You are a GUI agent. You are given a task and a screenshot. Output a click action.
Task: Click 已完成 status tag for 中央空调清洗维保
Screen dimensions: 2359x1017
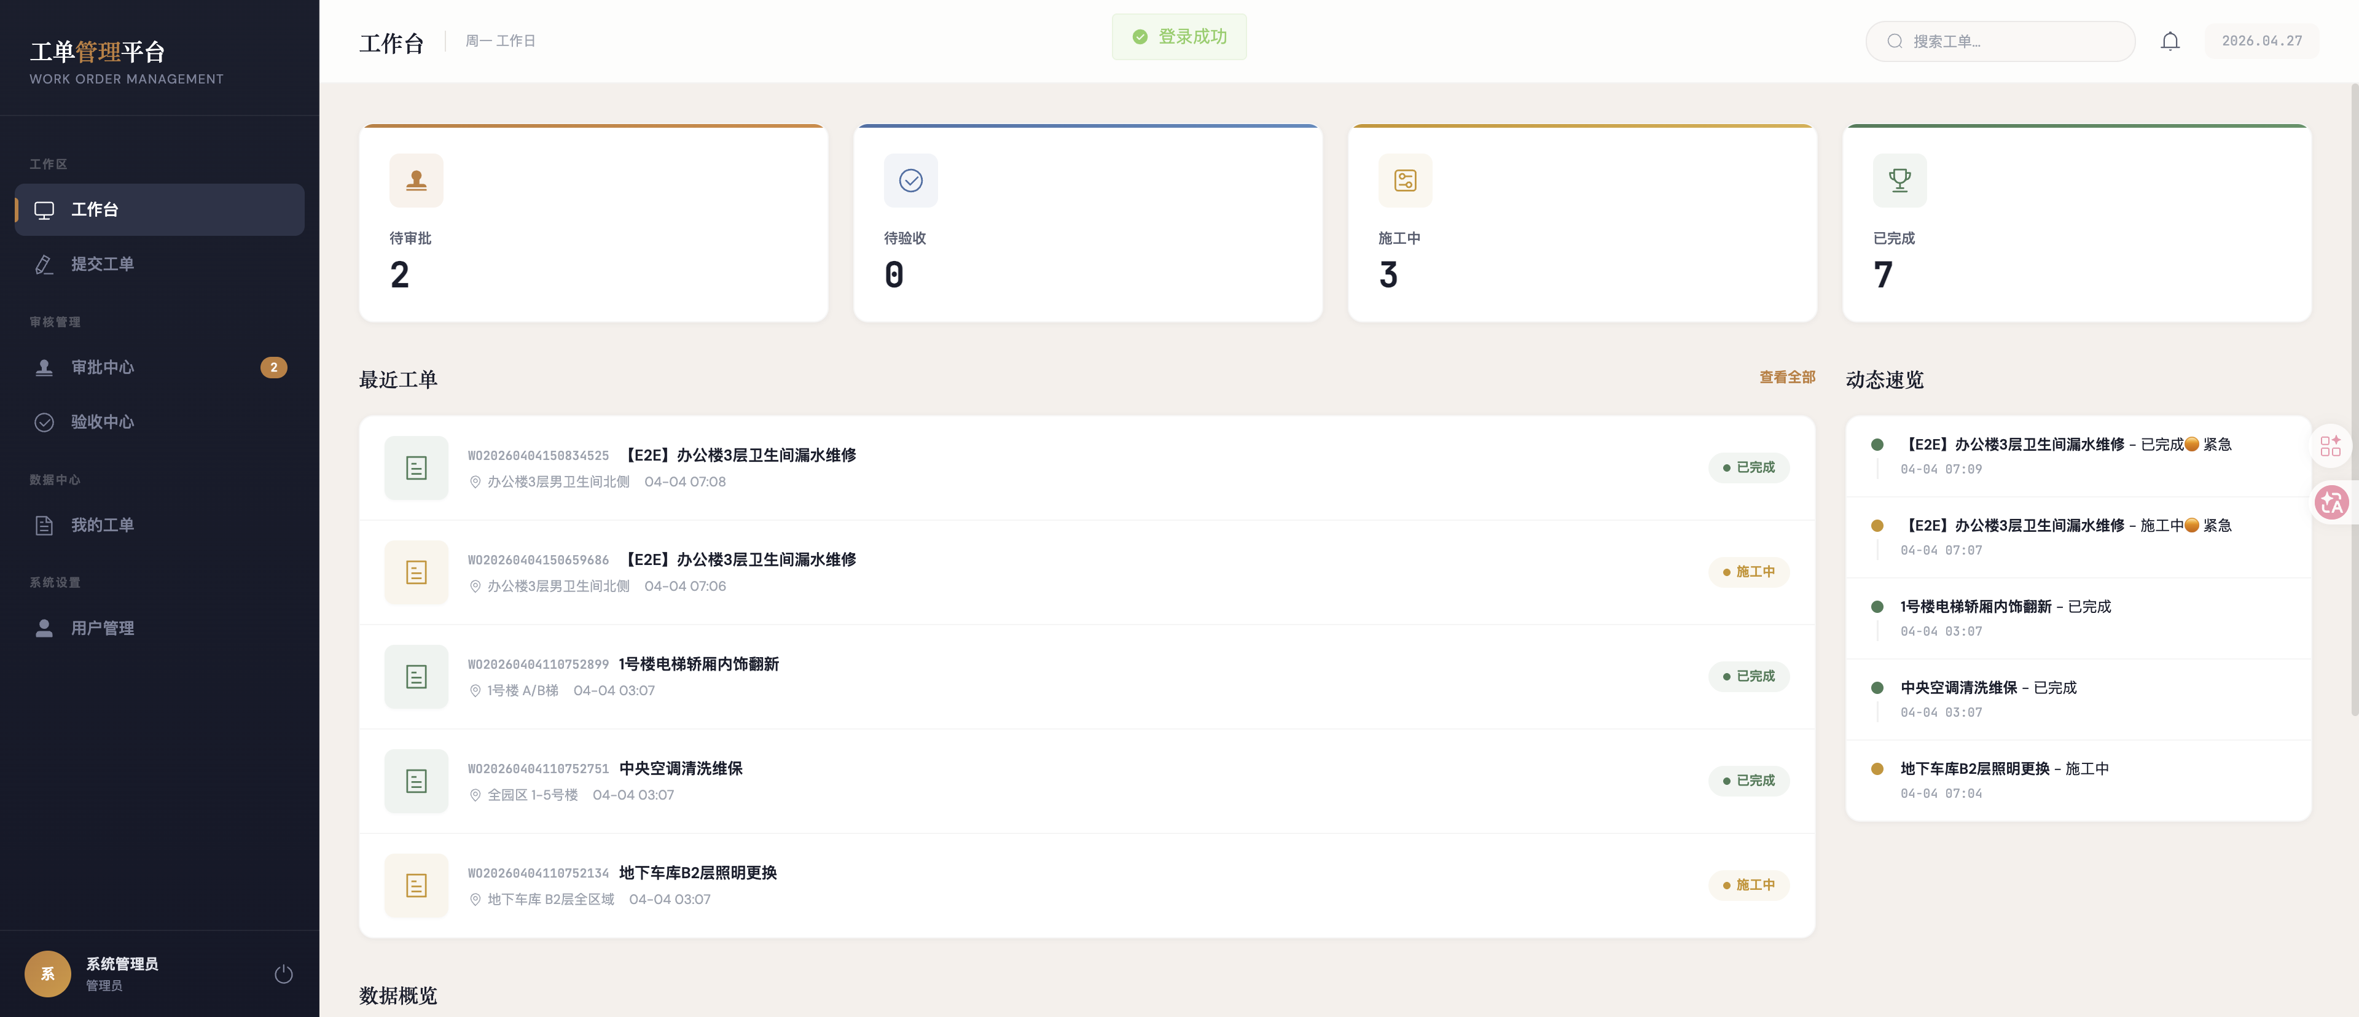[x=1748, y=781]
